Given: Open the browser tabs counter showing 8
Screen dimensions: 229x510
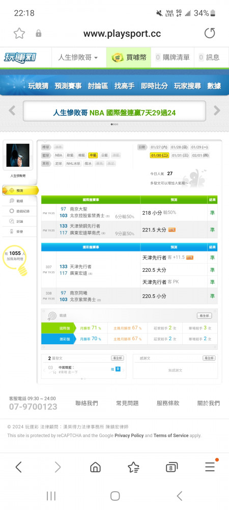Looking at the screenshot, I should click(171, 467).
